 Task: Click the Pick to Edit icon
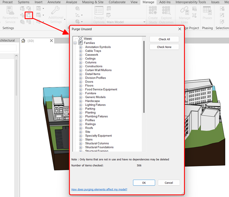(x=109, y=15)
